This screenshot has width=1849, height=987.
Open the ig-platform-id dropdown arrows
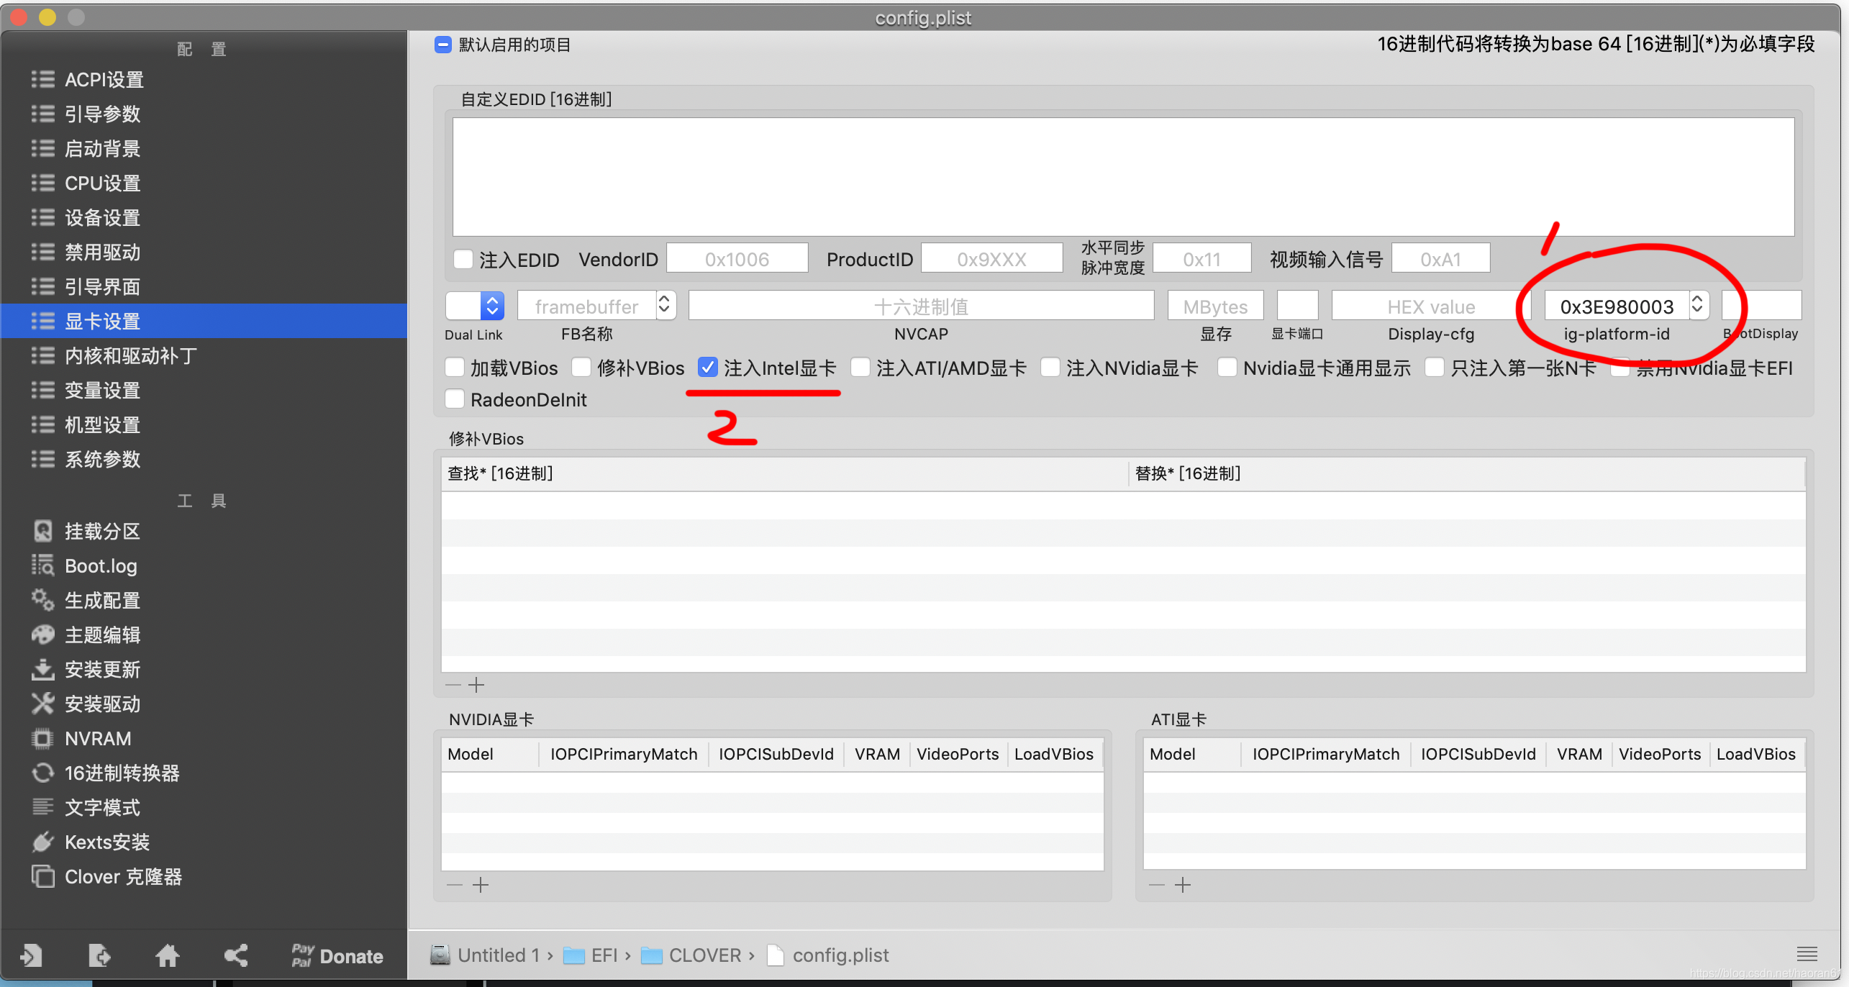tap(1696, 306)
